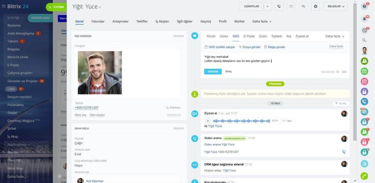The width and height of the screenshot is (375, 183).
Task: Open the BELGELER dropdown
Action: pos(335,6)
